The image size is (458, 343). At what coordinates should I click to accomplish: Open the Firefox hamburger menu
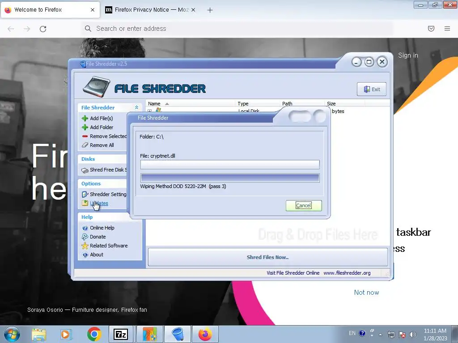(x=447, y=29)
